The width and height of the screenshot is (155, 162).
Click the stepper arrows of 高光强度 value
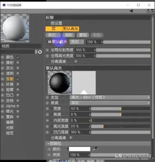click(x=90, y=126)
